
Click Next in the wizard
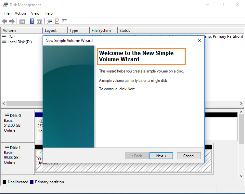click(161, 156)
